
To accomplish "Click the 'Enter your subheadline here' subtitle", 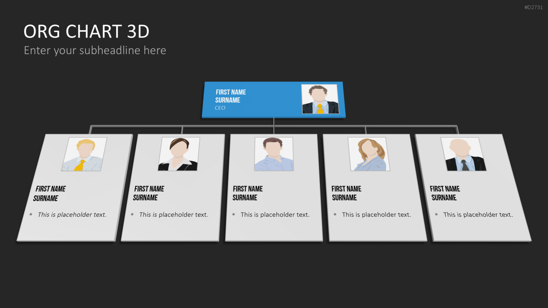I will click(95, 50).
